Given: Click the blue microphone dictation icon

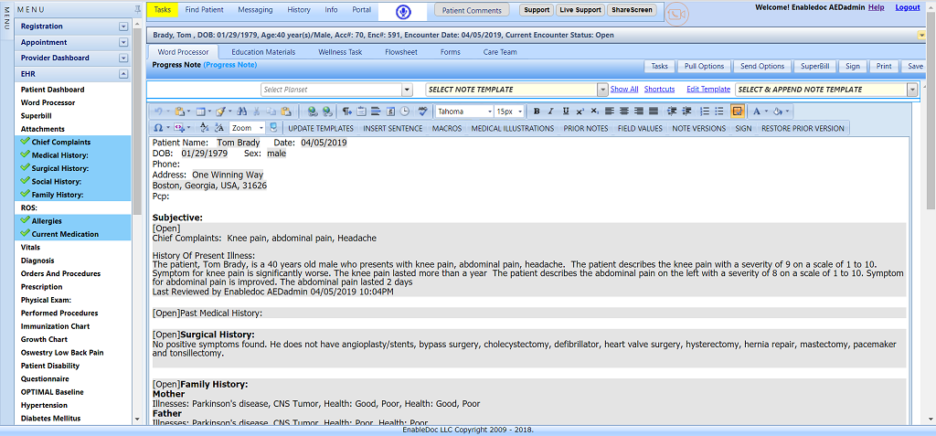Looking at the screenshot, I should coord(403,12).
